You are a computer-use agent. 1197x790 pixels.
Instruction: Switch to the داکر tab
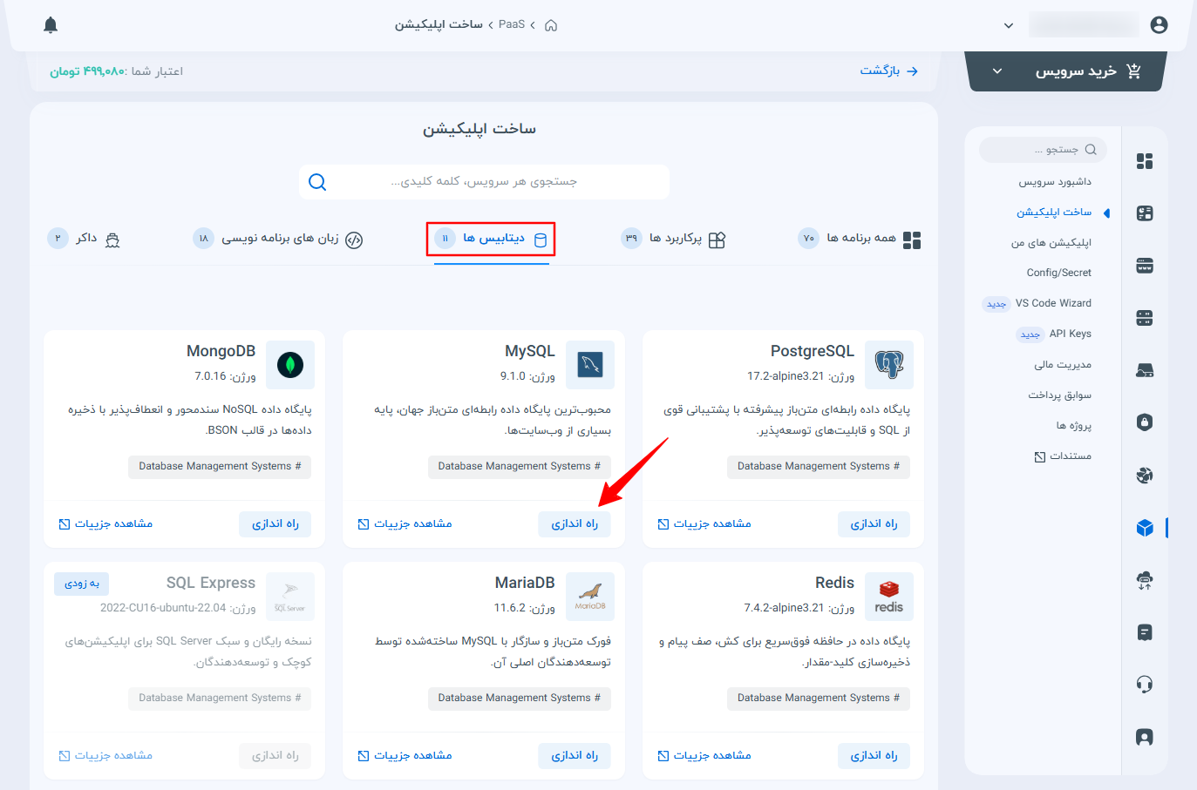(84, 239)
